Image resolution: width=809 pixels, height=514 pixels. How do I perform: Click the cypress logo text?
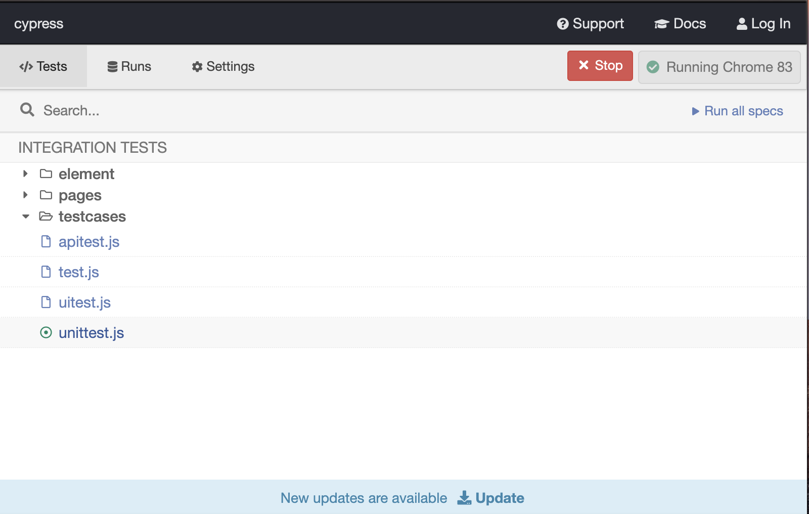38,24
